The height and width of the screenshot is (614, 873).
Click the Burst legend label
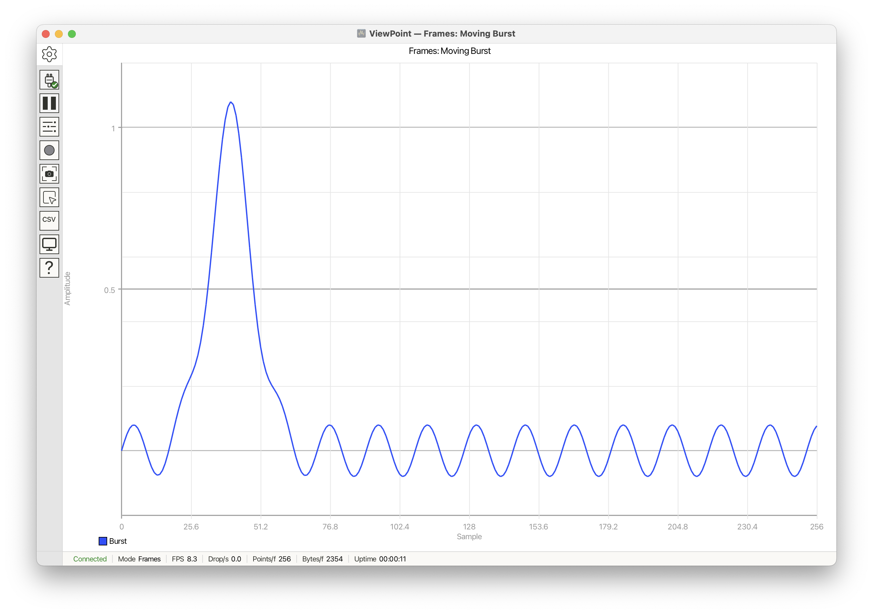point(118,541)
